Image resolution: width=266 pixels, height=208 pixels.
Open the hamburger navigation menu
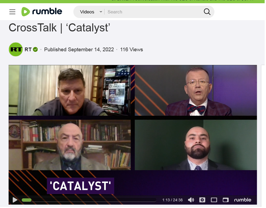pos(12,12)
